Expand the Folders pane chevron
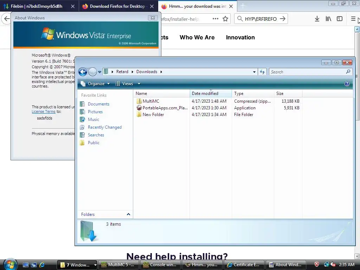360x270 pixels. pyautogui.click(x=128, y=214)
